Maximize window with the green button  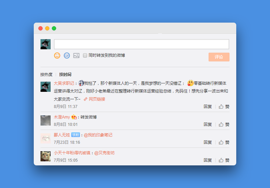[x=54, y=28]
